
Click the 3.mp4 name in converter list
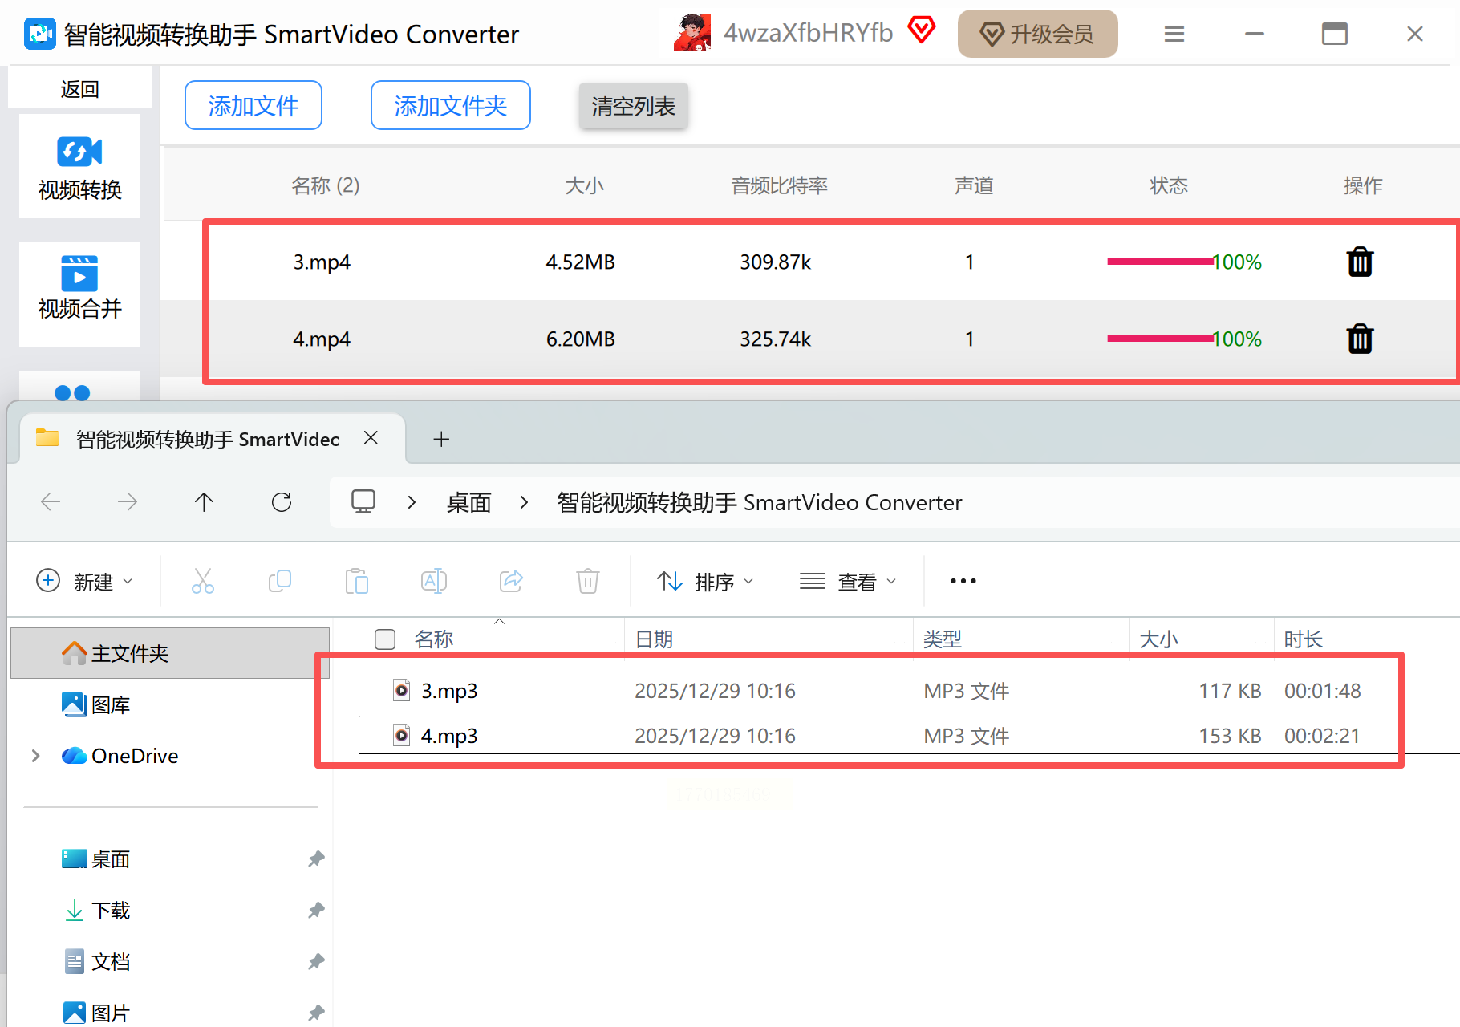pyautogui.click(x=322, y=262)
